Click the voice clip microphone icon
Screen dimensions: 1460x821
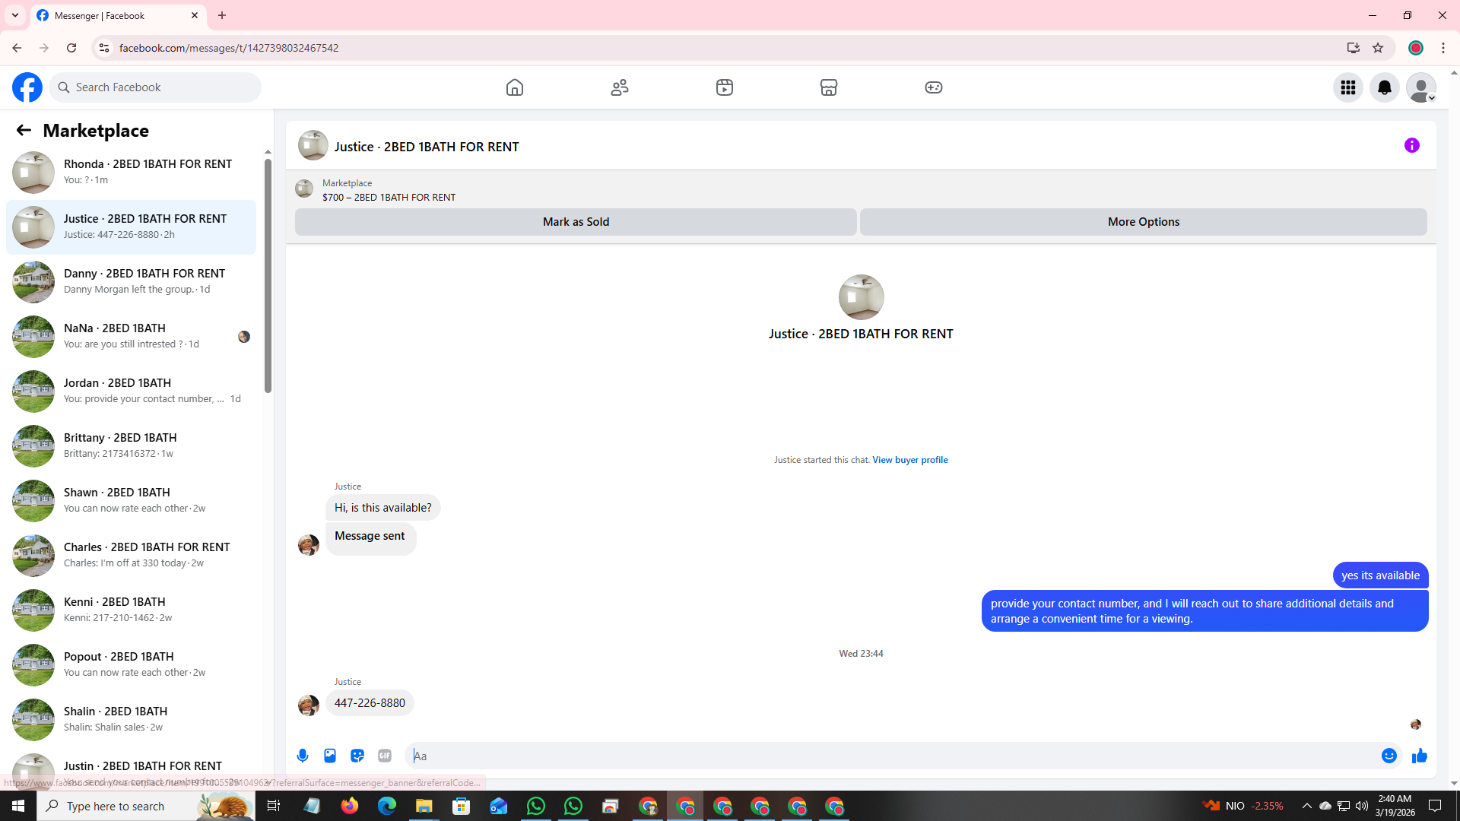[x=303, y=756]
